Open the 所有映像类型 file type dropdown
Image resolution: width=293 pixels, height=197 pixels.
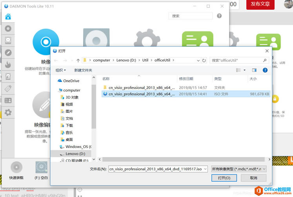(239, 169)
